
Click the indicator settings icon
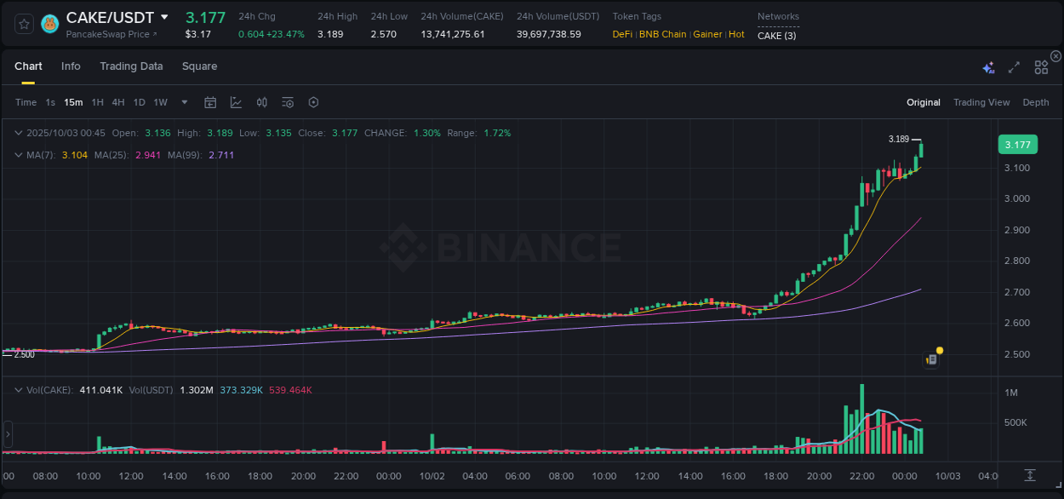coord(287,101)
